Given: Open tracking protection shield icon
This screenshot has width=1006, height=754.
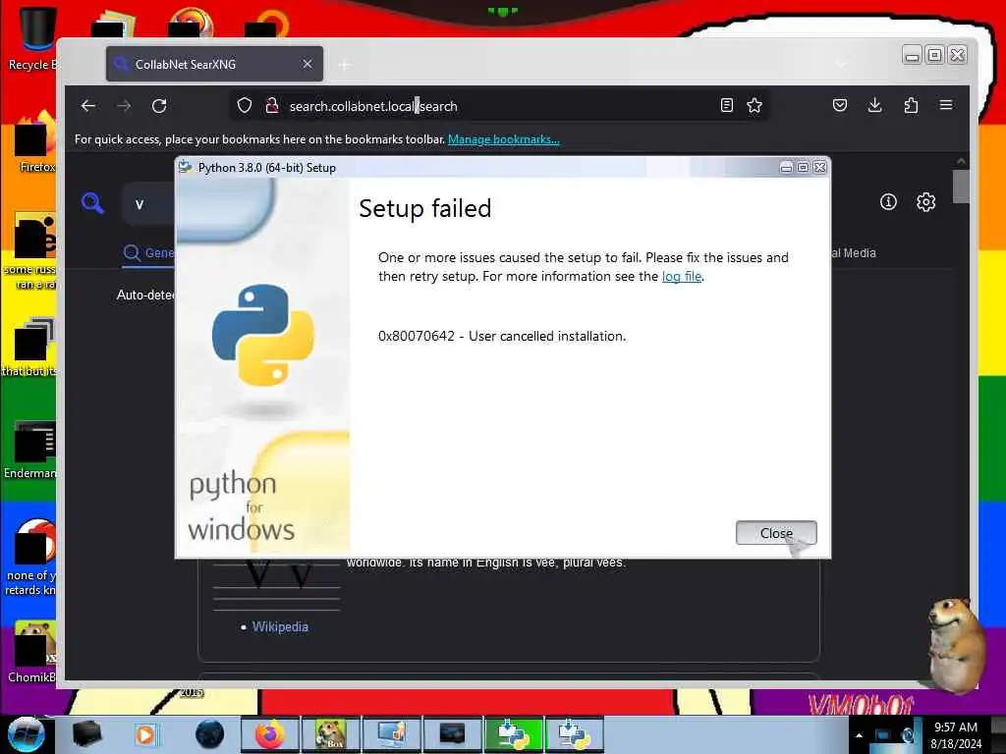Looking at the screenshot, I should (x=245, y=106).
